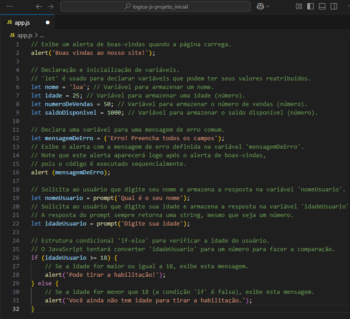
Task: Click 'Você ainda não tem idade' alert string
Action: 155,301
